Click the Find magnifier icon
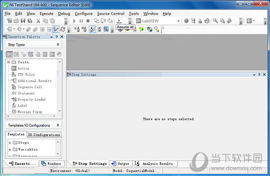 [x=215, y=21]
